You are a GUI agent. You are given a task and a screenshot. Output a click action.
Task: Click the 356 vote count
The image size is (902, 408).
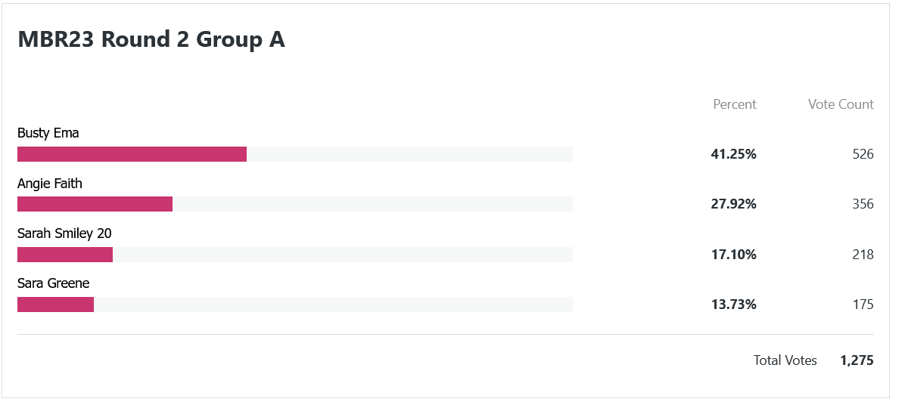863,204
